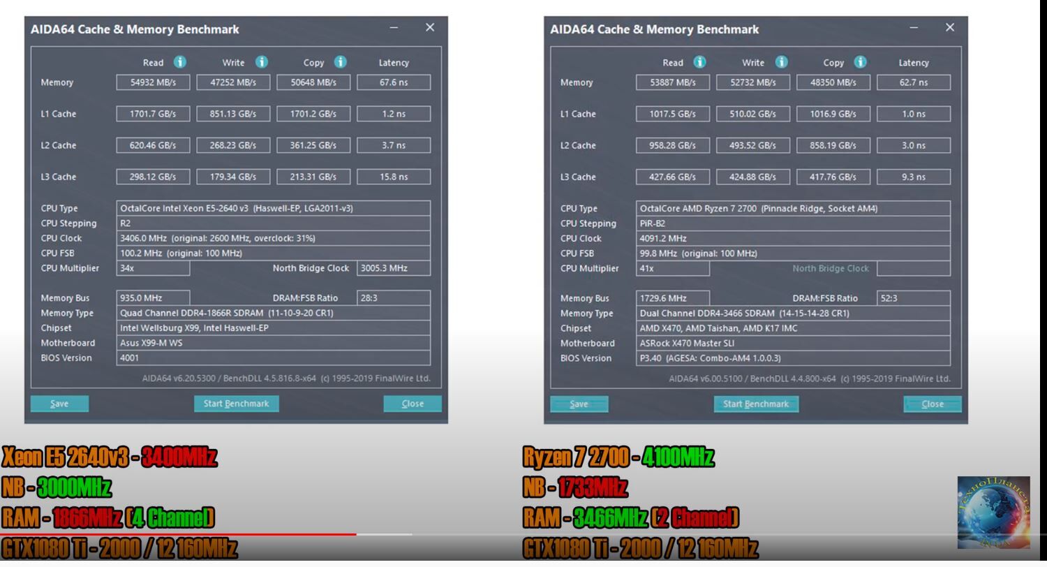
Task: Select L1 write value 851.13 GB/s
Action: point(233,114)
